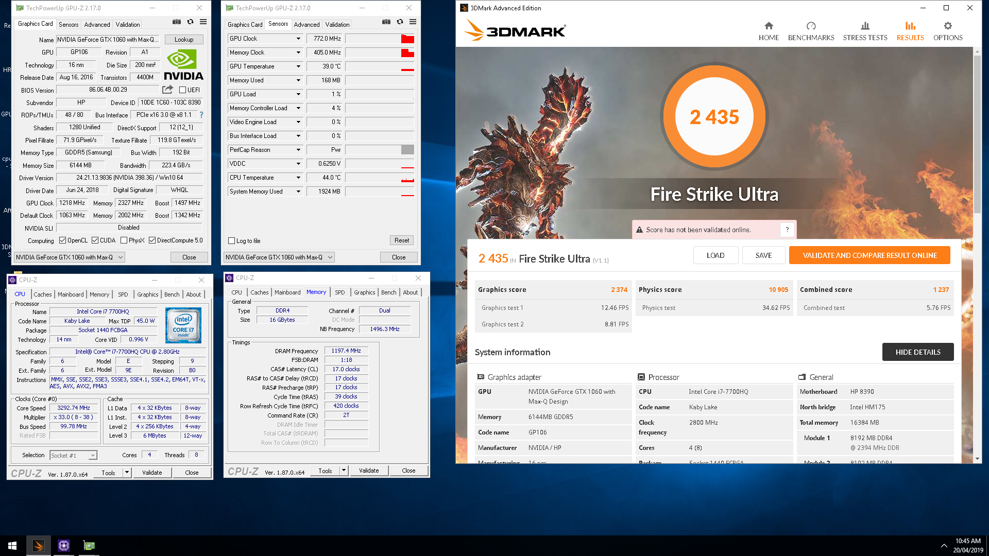This screenshot has height=556, width=989.
Task: Open Windows Start menu
Action: click(12, 546)
